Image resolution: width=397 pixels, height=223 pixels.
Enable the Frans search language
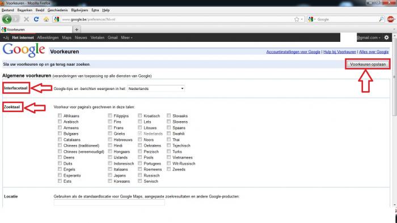click(110, 127)
